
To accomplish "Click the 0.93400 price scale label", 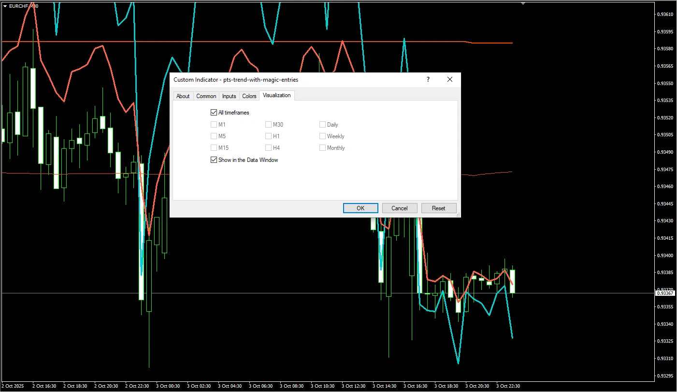I will 666,255.
